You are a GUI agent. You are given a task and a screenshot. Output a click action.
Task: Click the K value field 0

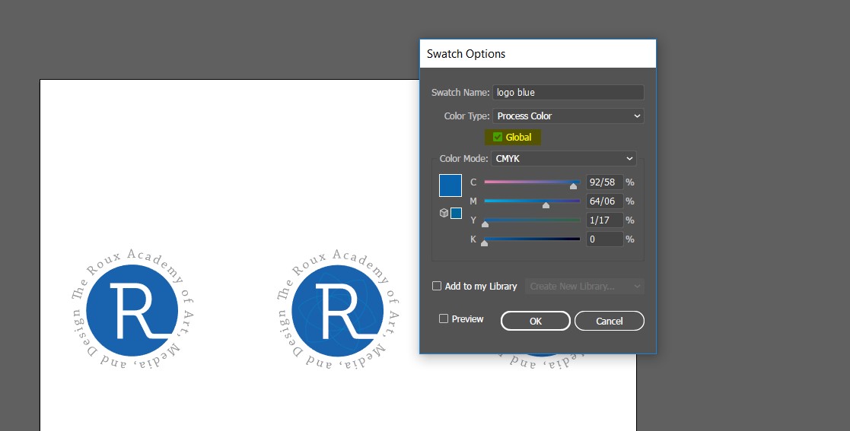pyautogui.click(x=604, y=239)
